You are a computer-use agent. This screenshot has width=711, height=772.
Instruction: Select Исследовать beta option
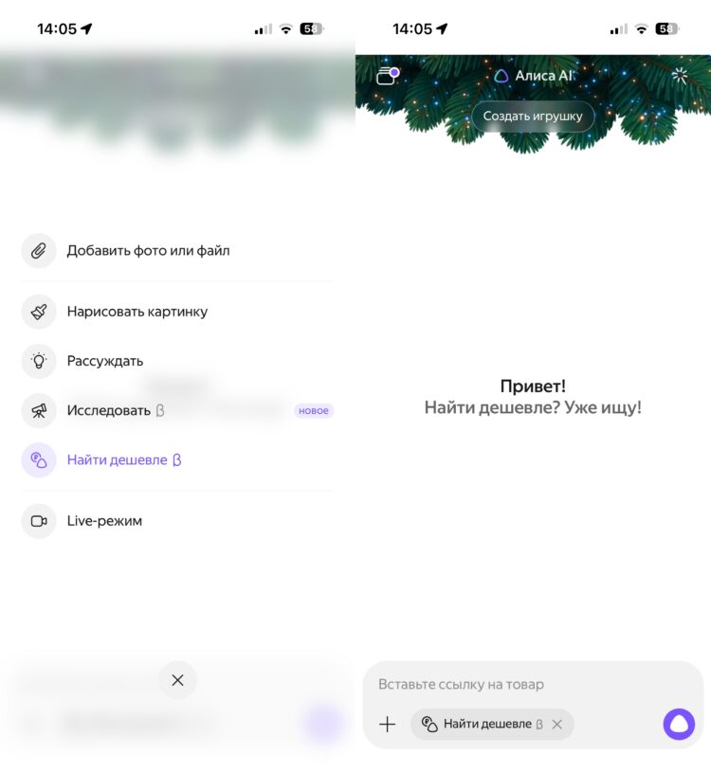pos(116,410)
